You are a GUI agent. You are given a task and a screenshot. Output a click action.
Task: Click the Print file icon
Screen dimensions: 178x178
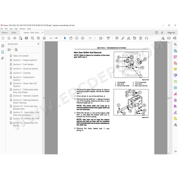(26, 38)
